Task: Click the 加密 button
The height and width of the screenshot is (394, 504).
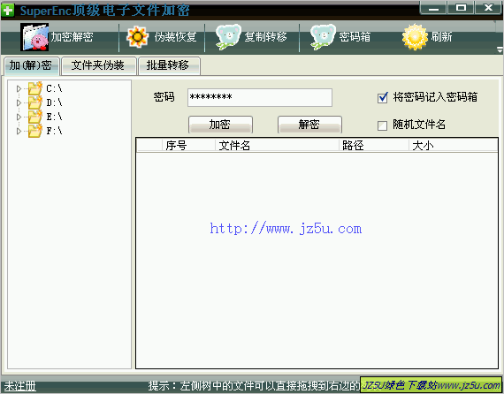Action: tap(220, 125)
